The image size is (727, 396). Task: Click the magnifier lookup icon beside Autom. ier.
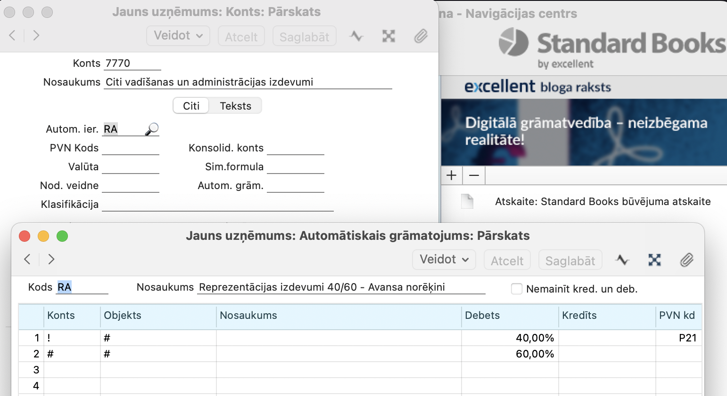(152, 129)
